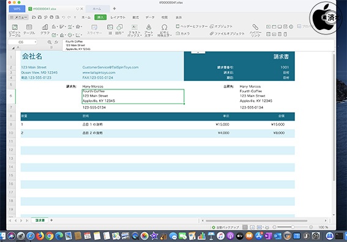This screenshot has width=347, height=242.
Task: Click the CustomerService@TailSpinToys.com link
Action: click(x=110, y=67)
